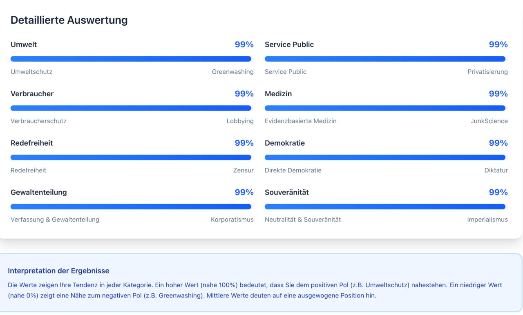Click the Greenwashing pole label
This screenshot has height=315, width=523.
click(x=232, y=72)
